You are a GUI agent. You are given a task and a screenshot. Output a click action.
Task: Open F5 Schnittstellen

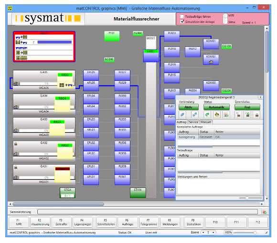(106, 222)
